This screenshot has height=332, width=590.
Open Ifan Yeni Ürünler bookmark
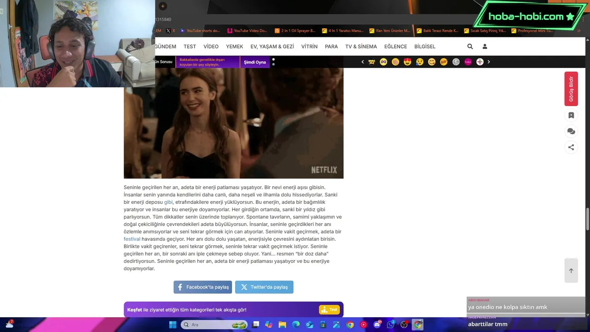[389, 31]
